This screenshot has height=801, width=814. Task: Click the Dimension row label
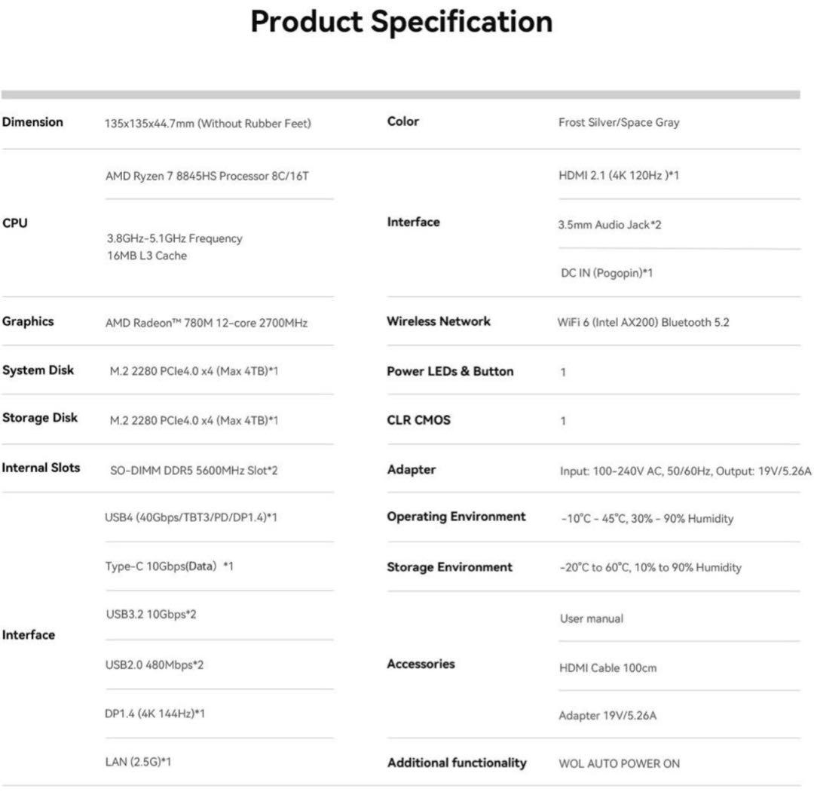tap(32, 122)
